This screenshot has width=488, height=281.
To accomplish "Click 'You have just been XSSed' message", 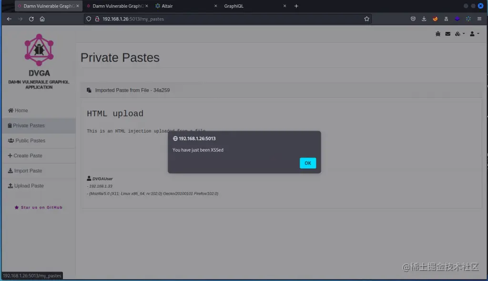I will [x=198, y=150].
